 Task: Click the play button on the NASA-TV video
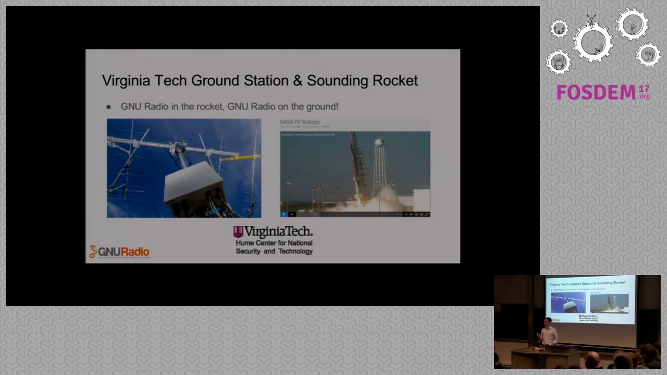pyautogui.click(x=284, y=214)
